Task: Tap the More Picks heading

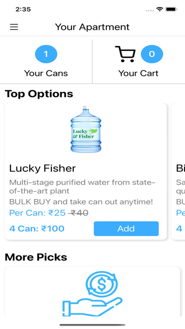Action: 36,257
